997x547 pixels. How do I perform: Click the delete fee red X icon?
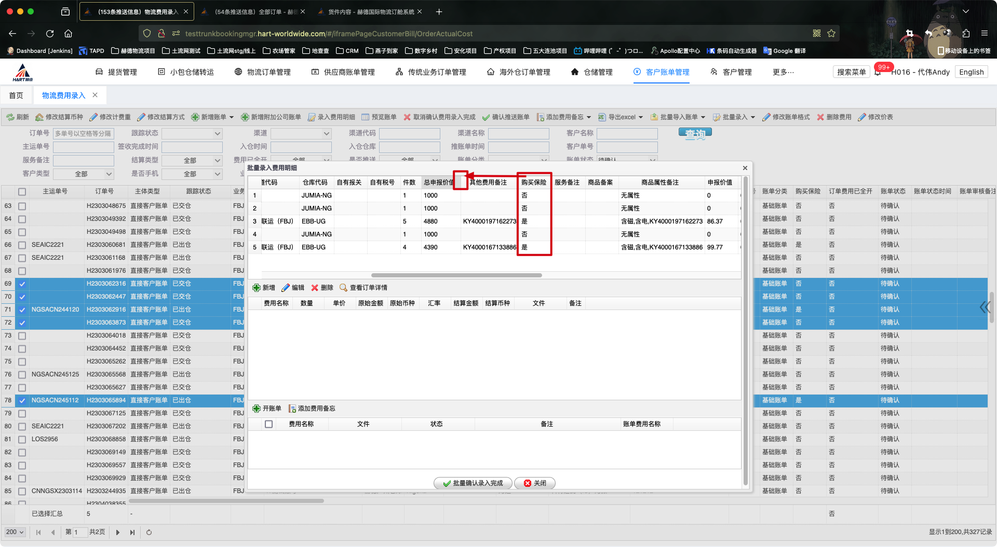coord(820,117)
